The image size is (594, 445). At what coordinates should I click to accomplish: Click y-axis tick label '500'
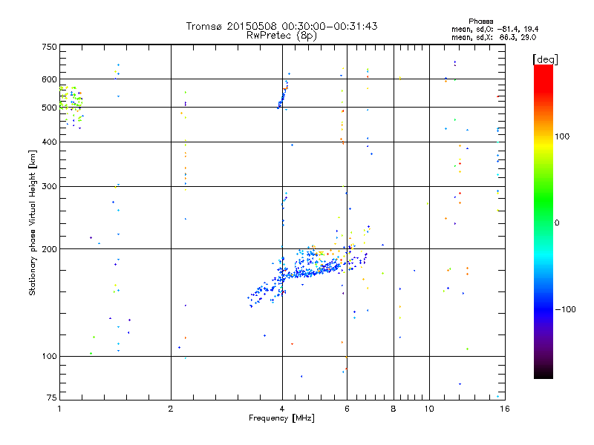coord(49,108)
